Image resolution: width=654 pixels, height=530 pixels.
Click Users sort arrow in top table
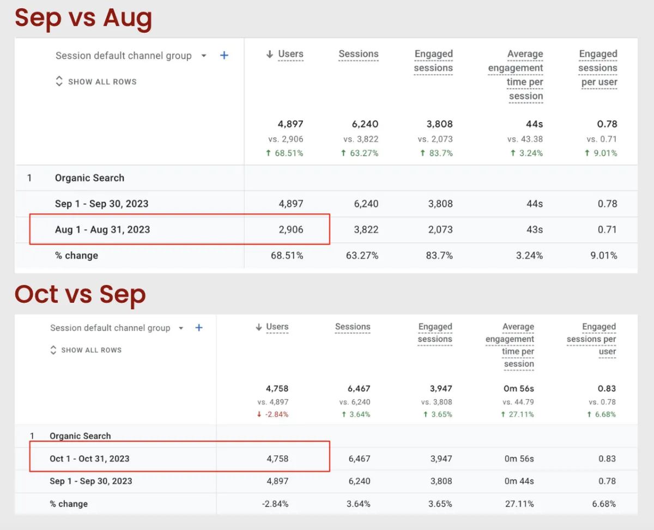click(x=269, y=54)
